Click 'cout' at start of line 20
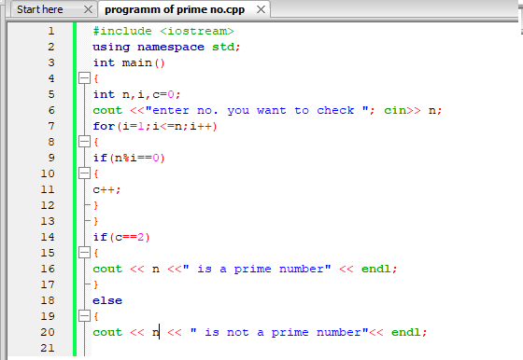523x360 pixels. point(107,332)
